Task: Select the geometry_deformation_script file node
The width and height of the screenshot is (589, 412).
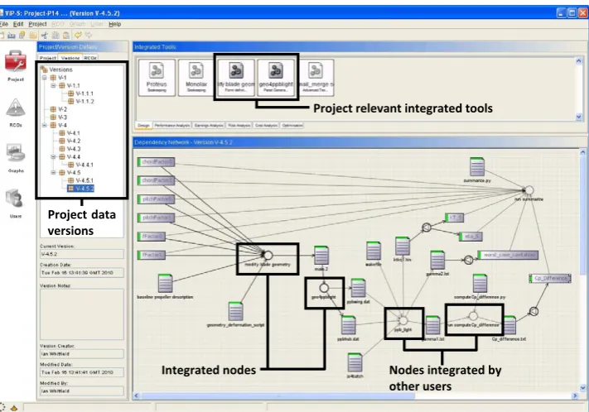Action: (x=235, y=311)
